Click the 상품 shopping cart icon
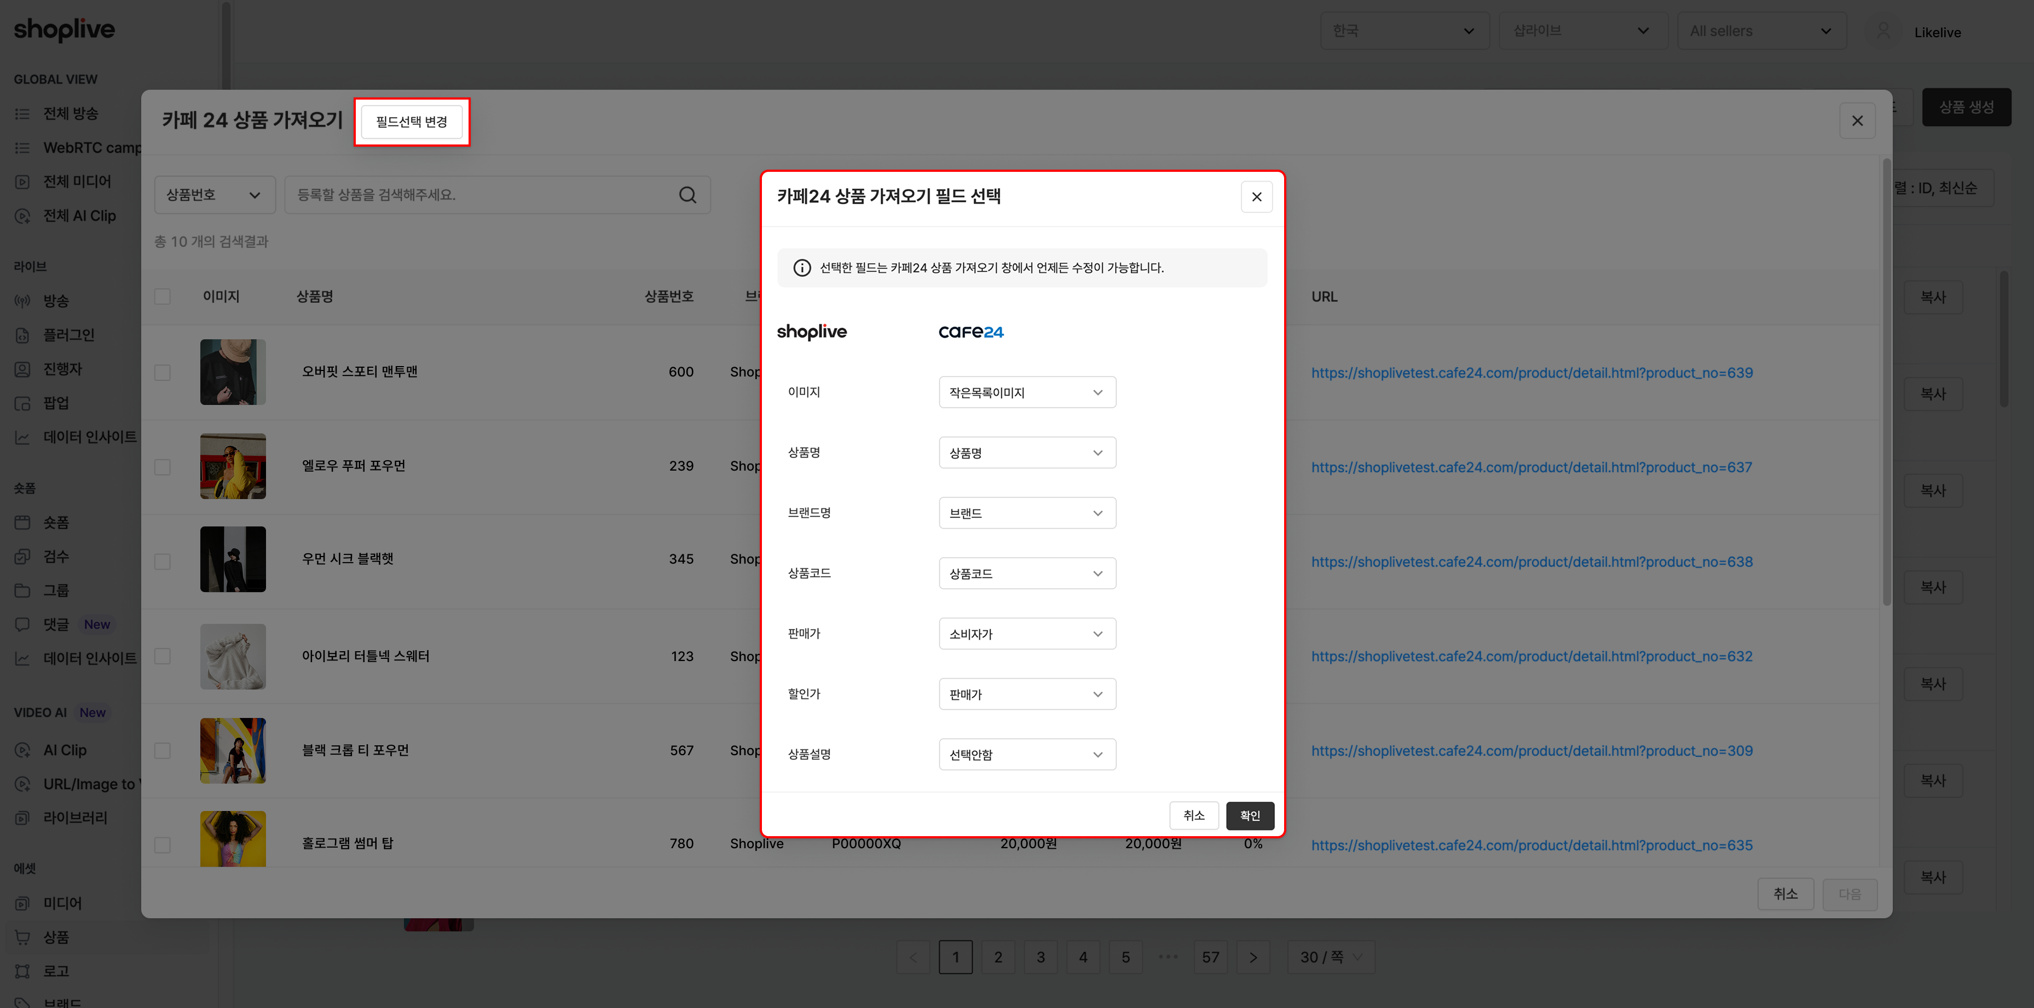This screenshot has height=1008, width=2034. point(22,937)
